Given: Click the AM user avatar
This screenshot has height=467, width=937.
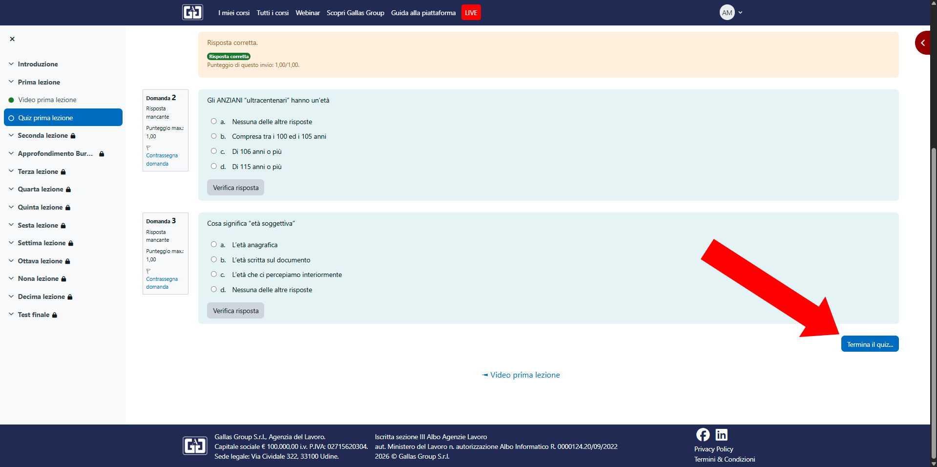Looking at the screenshot, I should pyautogui.click(x=727, y=13).
